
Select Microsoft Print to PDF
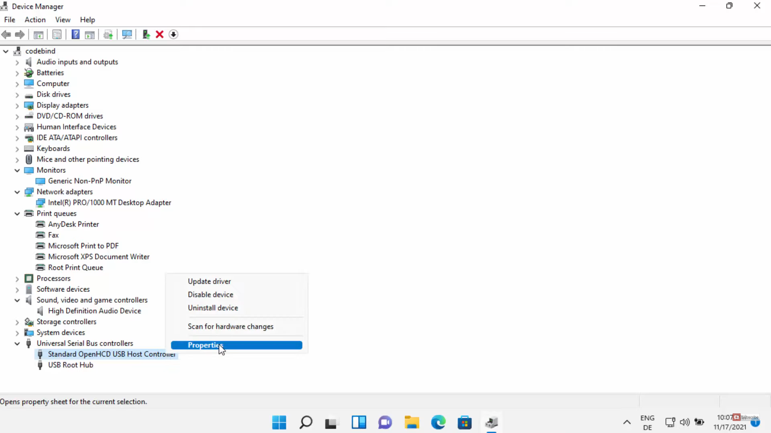pos(83,246)
